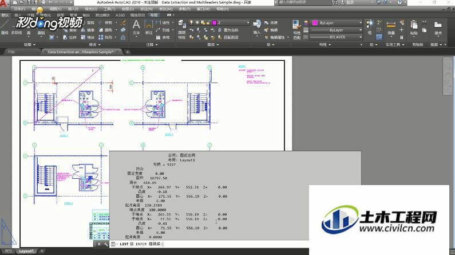Open 编辑属性 dropdown arrow

coord(288,37)
